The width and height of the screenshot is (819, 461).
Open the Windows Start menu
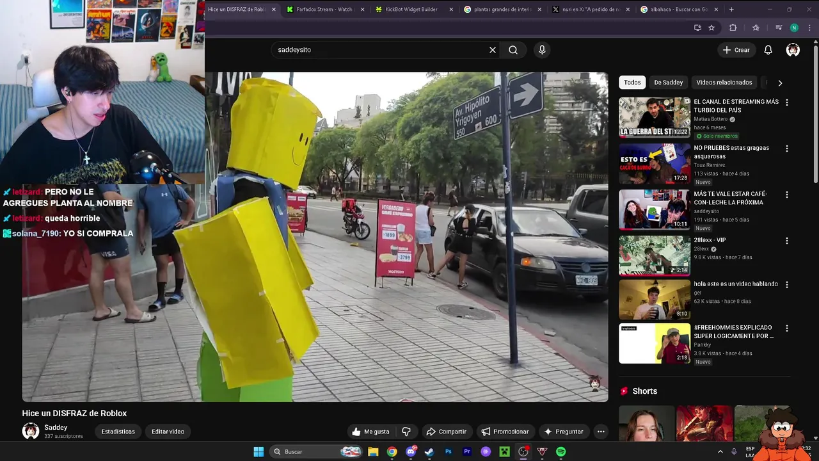click(x=258, y=451)
